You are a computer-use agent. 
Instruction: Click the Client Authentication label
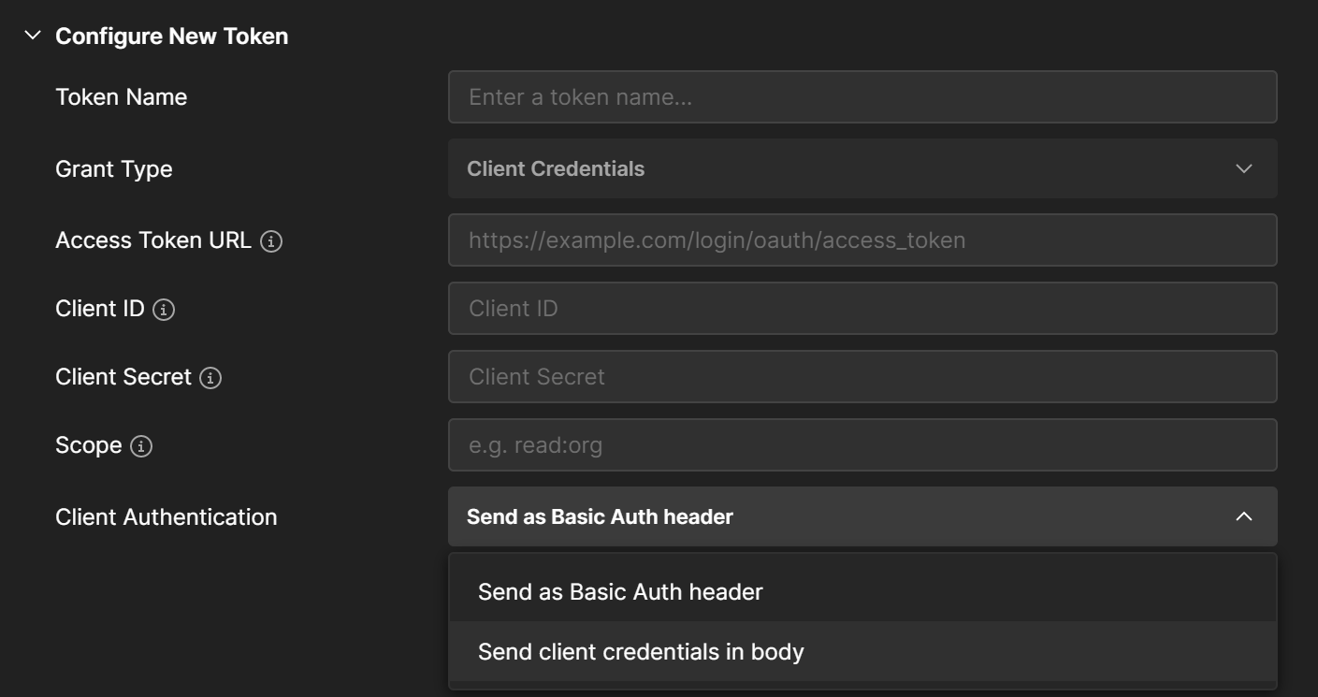167,516
